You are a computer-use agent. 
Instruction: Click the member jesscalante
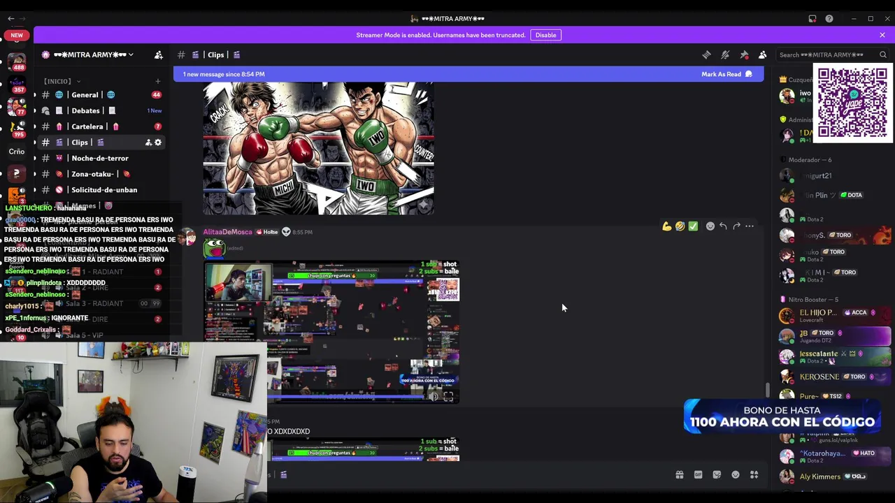click(832, 356)
